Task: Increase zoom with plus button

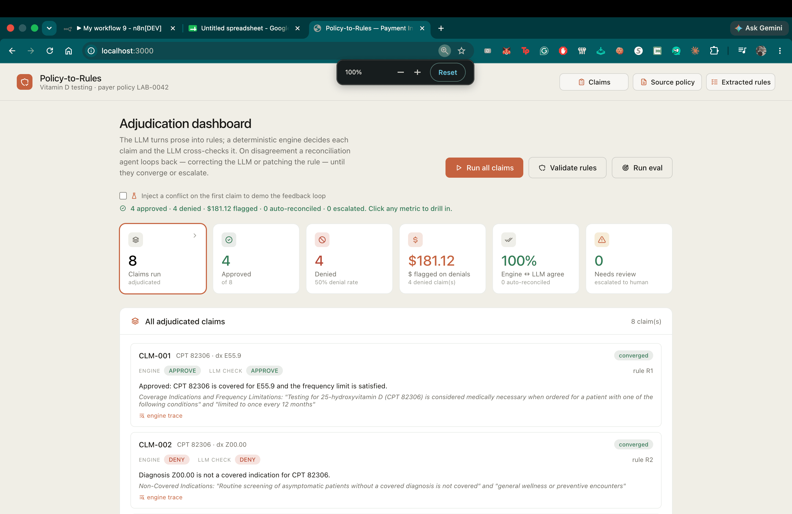Action: point(417,72)
